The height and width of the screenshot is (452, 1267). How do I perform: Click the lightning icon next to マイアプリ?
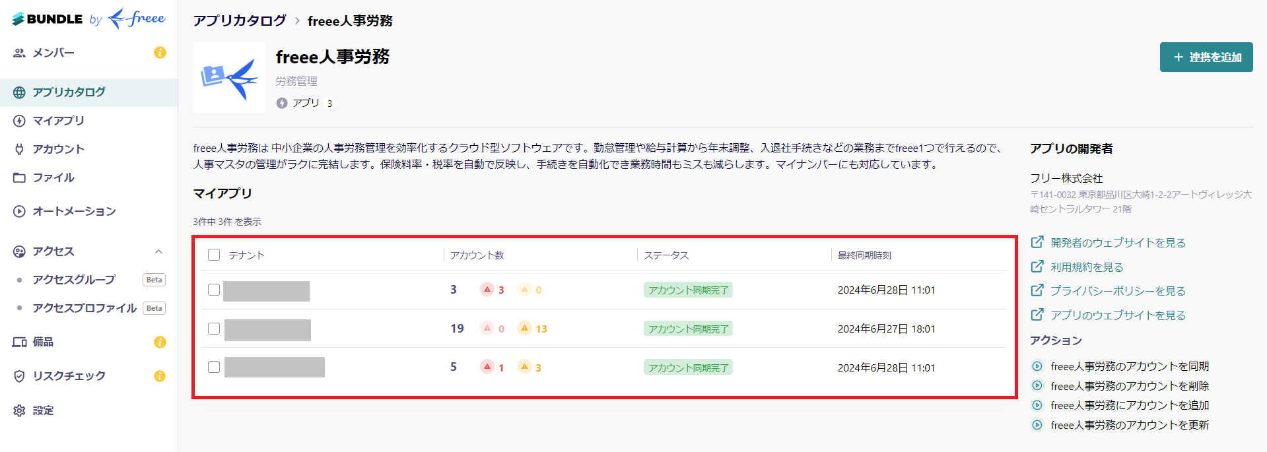pos(19,121)
